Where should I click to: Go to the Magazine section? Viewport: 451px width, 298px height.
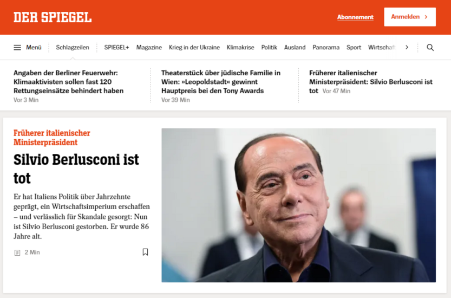[149, 48]
